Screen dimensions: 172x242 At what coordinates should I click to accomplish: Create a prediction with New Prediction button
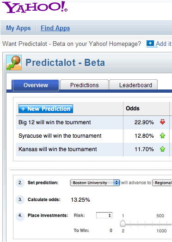[x=46, y=109]
